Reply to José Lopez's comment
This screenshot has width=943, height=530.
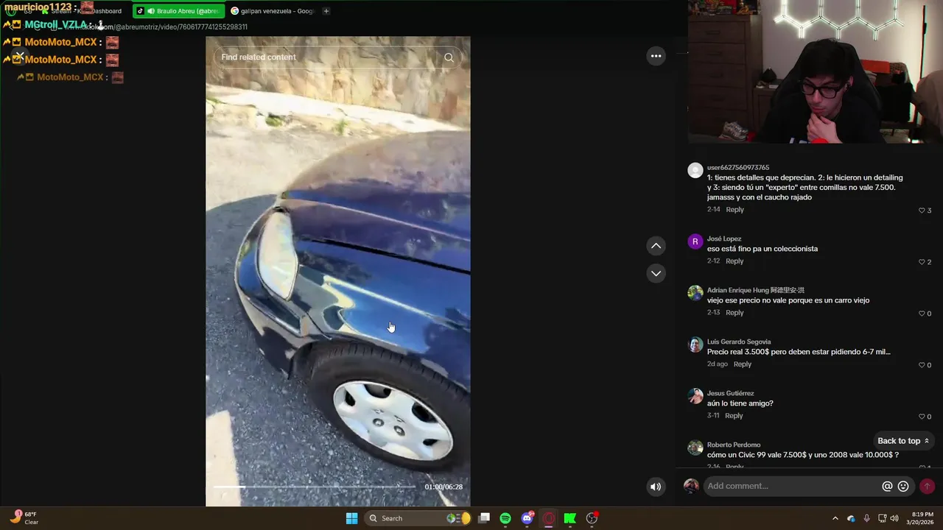pyautogui.click(x=735, y=261)
